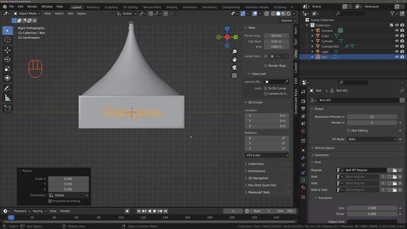
Task: Unlink the Regular font with X icon
Action: tap(400, 170)
